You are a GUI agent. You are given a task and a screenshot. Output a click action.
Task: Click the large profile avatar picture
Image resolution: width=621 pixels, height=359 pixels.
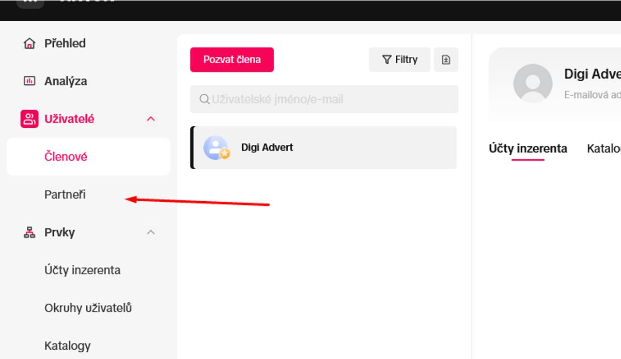(x=533, y=83)
